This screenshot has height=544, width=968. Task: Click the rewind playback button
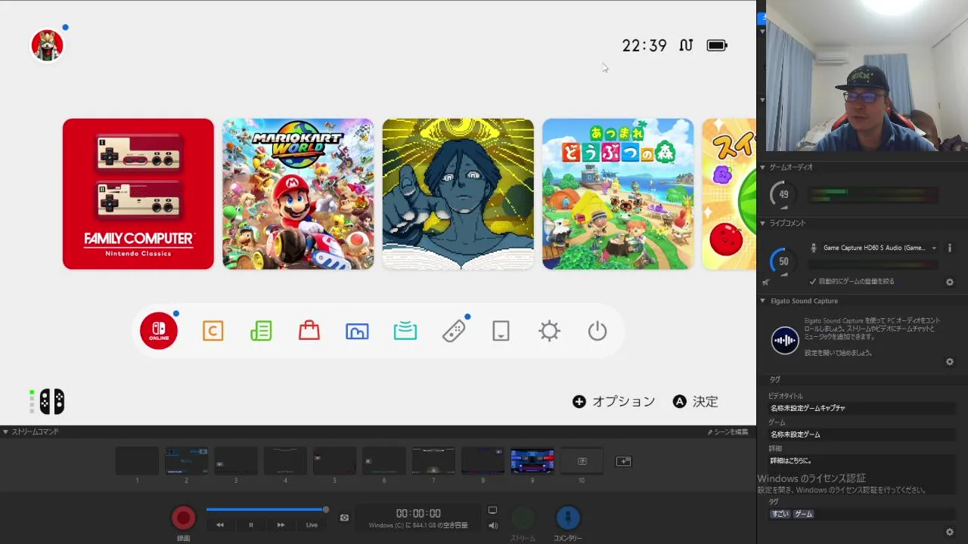[x=220, y=525]
